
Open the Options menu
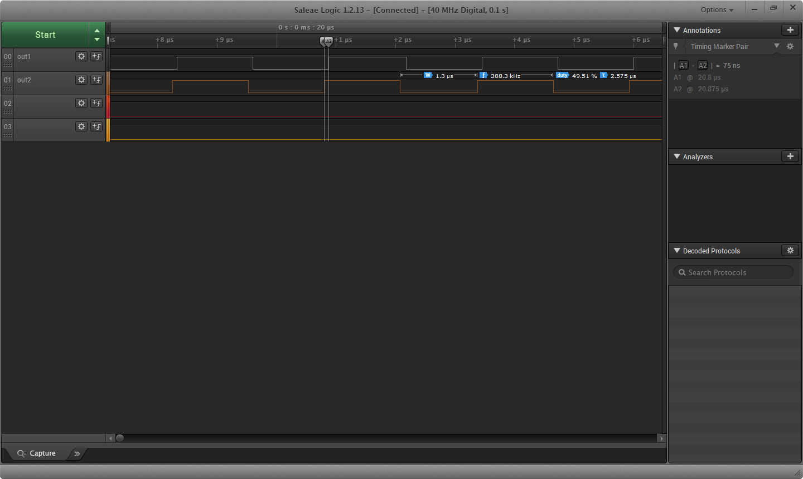click(x=717, y=9)
